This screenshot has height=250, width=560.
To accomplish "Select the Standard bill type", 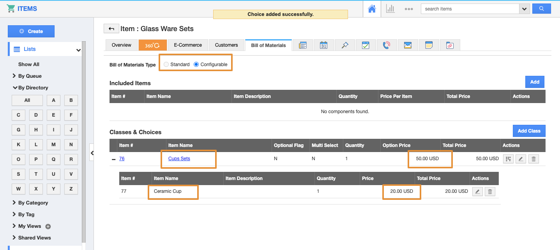I will point(166,65).
